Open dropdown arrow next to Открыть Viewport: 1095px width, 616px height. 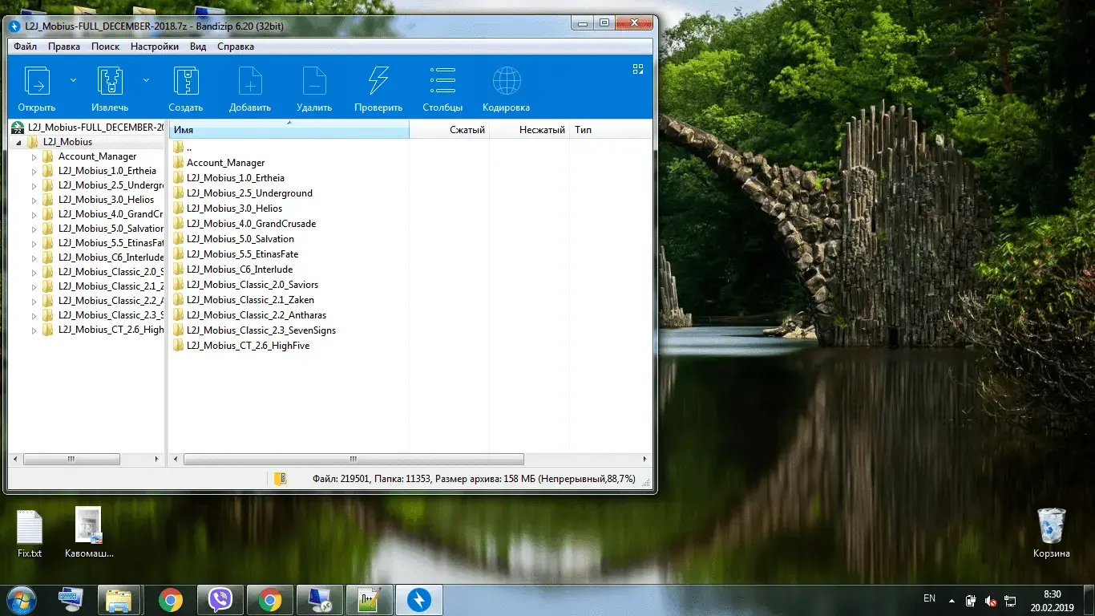[73, 80]
